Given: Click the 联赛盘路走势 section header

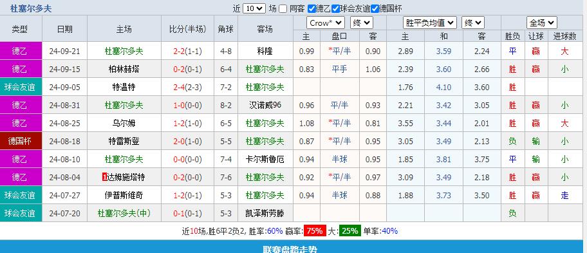Looking at the screenshot, I should point(290,249).
